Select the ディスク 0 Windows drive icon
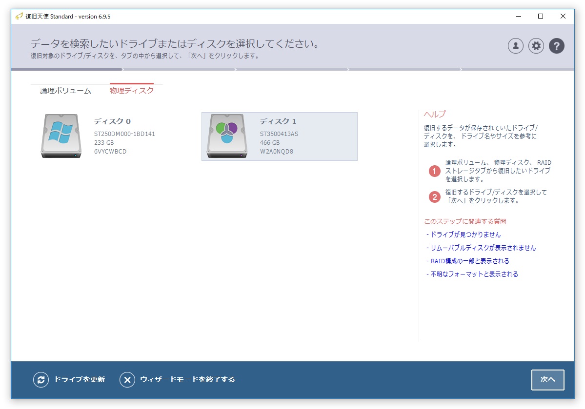The image size is (585, 409). coord(61,136)
